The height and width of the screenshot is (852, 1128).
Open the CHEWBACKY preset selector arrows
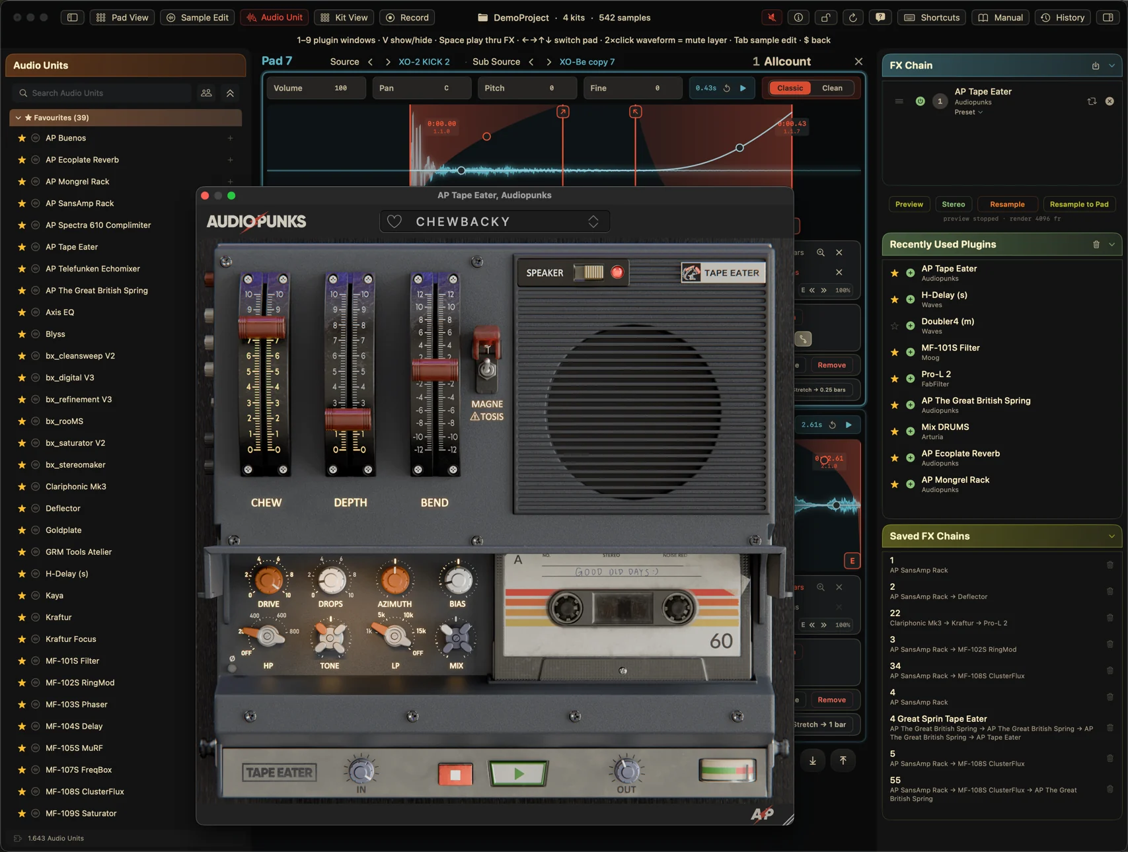tap(593, 222)
